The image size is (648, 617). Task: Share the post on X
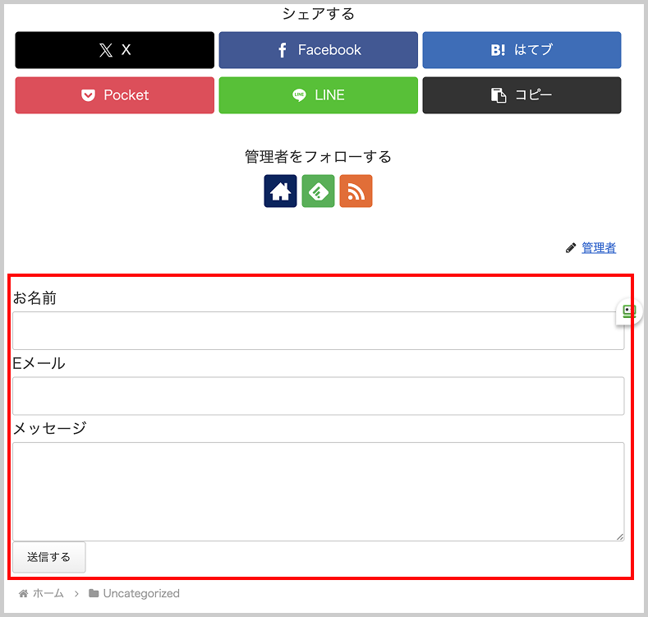tap(114, 50)
